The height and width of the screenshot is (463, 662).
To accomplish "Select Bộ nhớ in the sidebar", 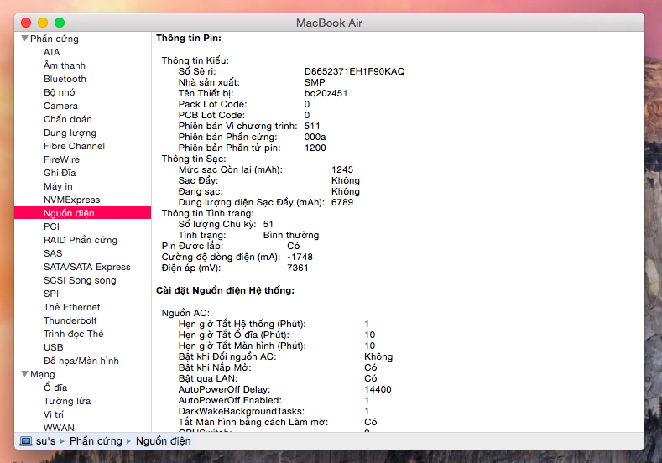I will tap(60, 92).
